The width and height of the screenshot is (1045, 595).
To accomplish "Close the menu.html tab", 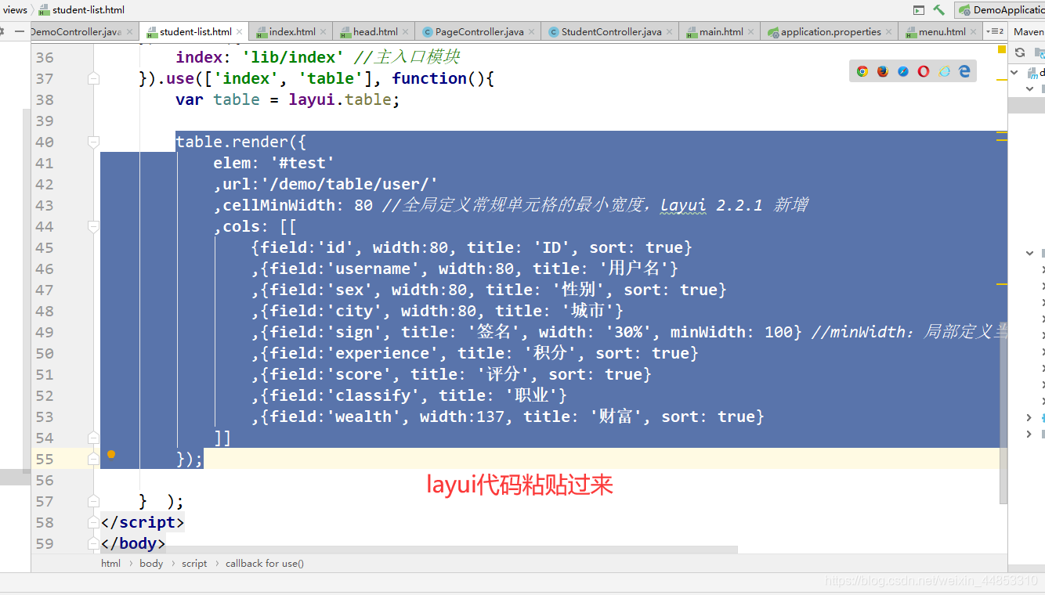I will 973,32.
